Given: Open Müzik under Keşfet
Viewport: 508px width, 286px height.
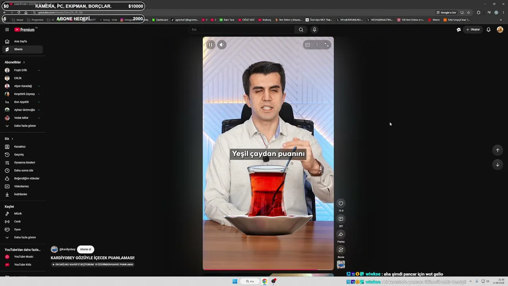Looking at the screenshot, I should tap(22, 214).
